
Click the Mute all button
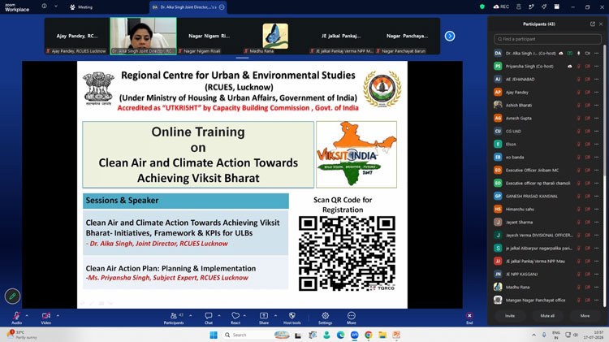click(x=547, y=315)
